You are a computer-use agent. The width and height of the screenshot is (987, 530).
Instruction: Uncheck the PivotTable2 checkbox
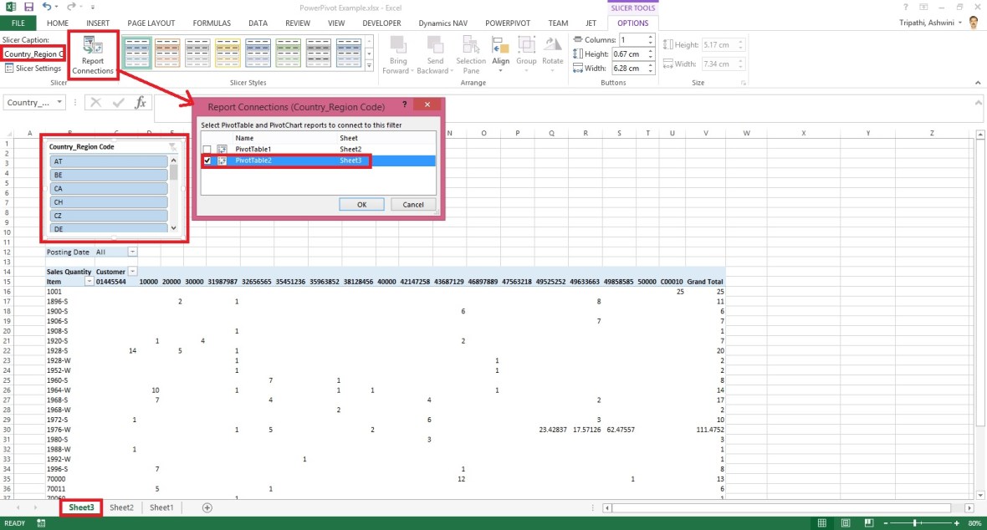[206, 160]
